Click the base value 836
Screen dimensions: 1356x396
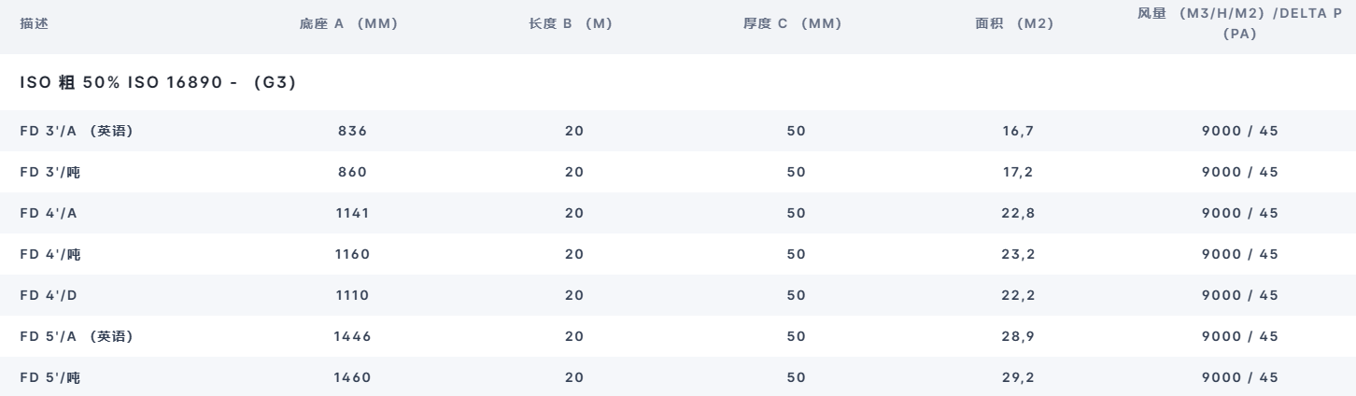point(352,131)
